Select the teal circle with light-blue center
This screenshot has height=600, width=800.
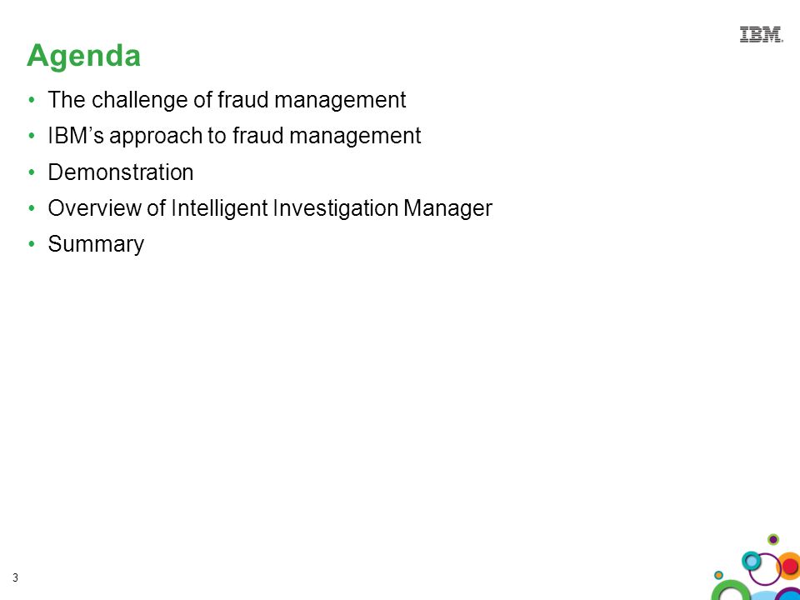752,561
